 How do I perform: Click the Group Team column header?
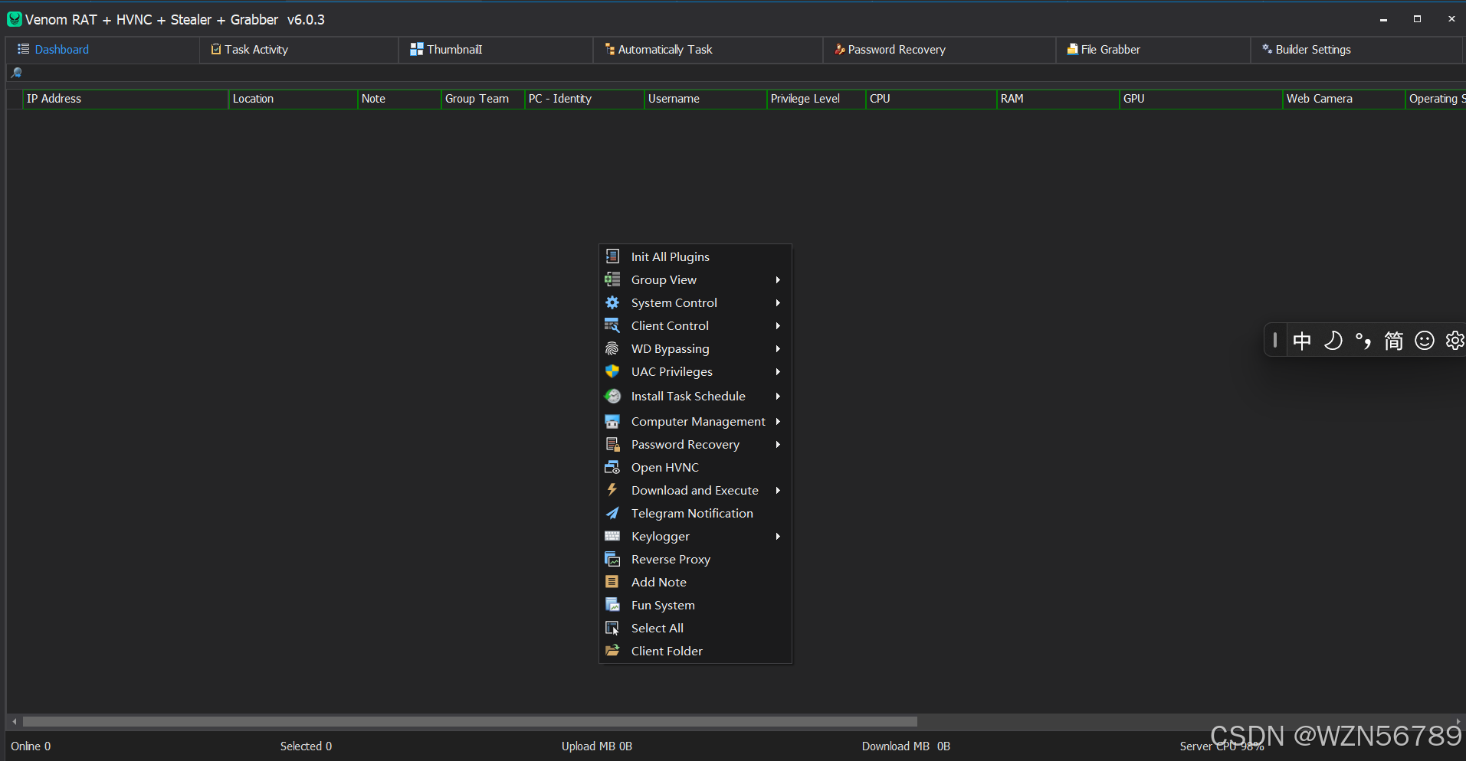(483, 99)
